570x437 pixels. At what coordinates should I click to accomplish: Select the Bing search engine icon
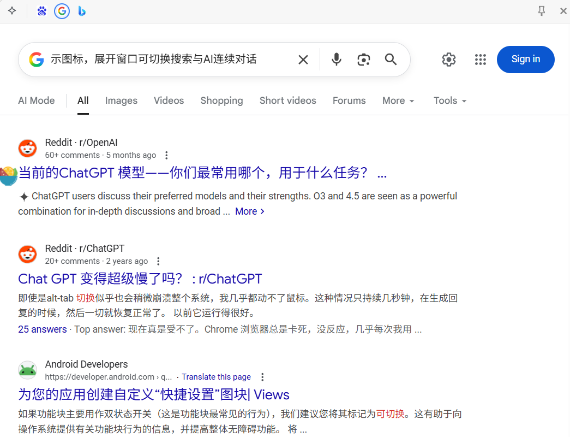(x=82, y=11)
